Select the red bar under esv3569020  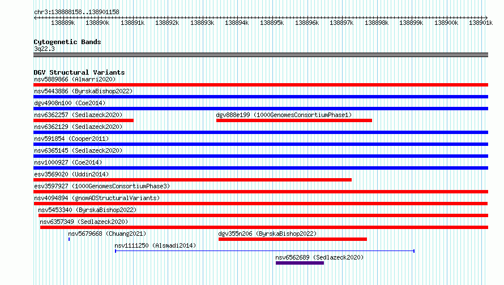[x=193, y=180]
